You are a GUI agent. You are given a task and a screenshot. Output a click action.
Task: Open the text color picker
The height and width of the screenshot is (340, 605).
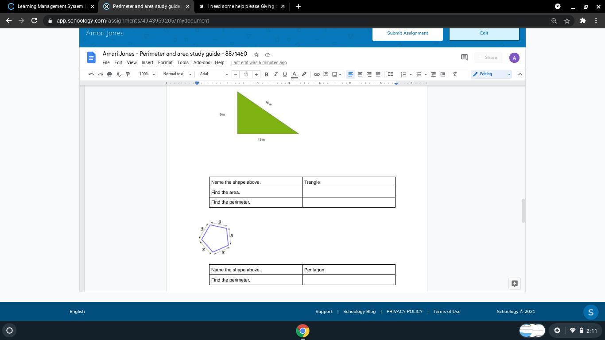[x=294, y=74]
